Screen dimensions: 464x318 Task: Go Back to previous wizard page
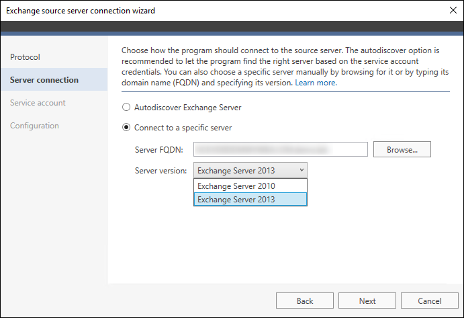tap(305, 301)
